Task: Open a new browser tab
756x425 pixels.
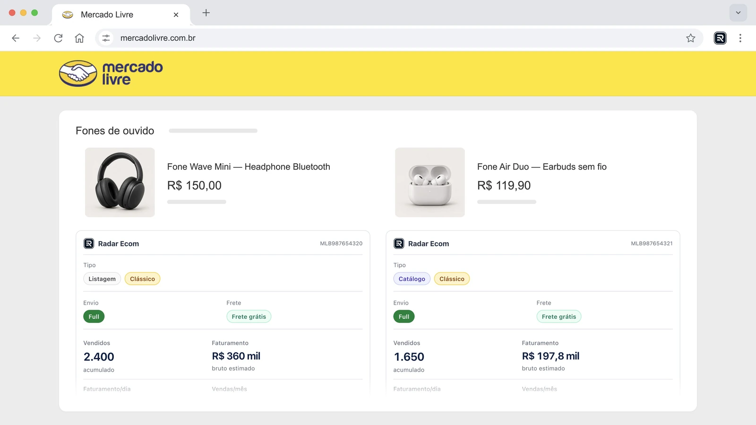Action: point(206,13)
